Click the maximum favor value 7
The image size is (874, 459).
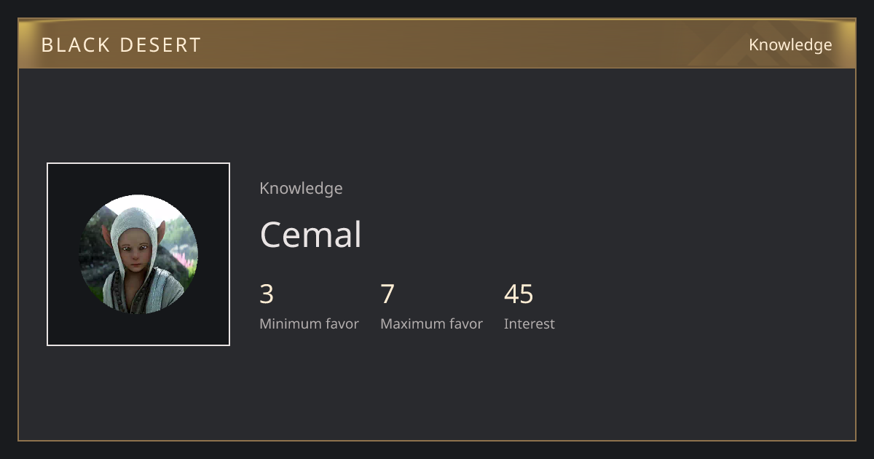(387, 294)
